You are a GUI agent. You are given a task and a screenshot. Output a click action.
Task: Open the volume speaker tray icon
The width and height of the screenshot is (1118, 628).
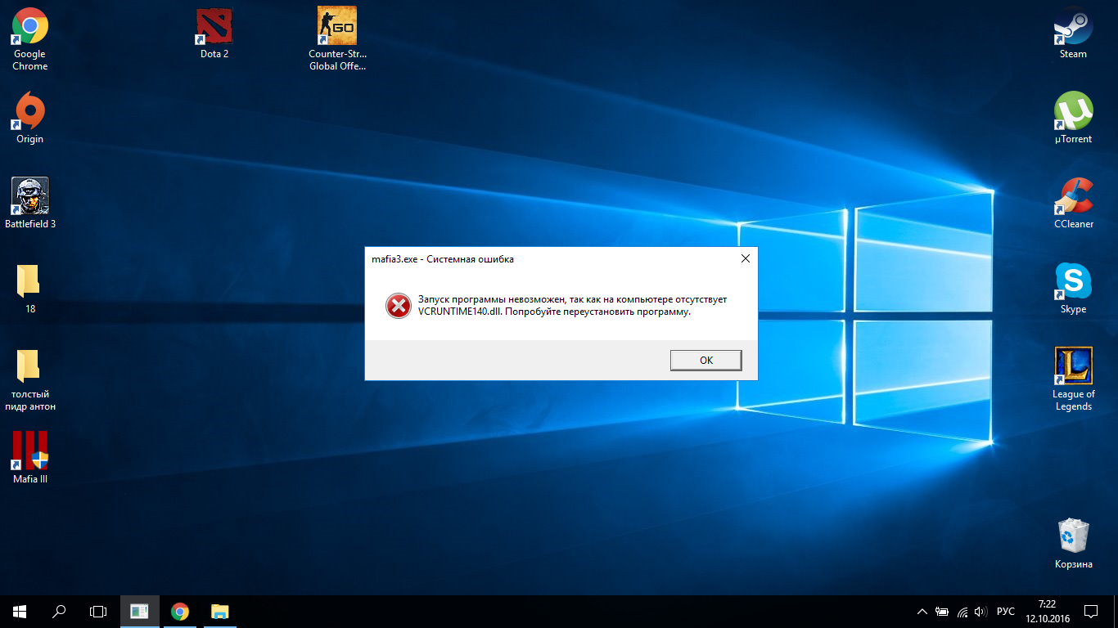pos(982,612)
